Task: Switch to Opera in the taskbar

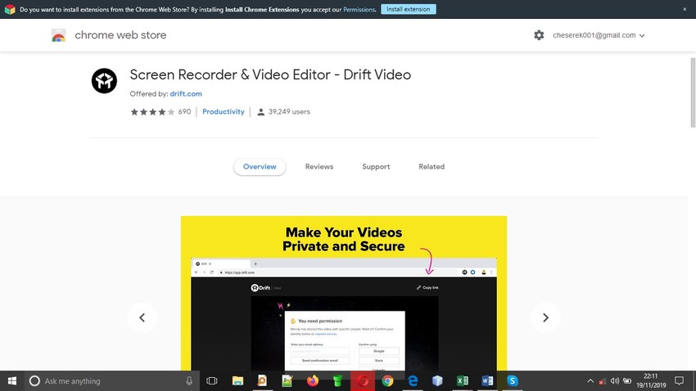Action: coord(363,381)
